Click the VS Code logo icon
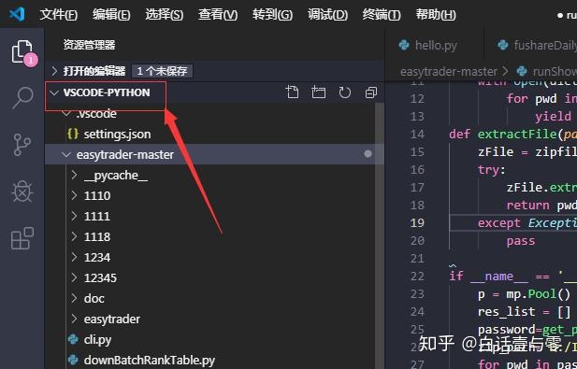This screenshot has height=369, width=577. pos(17,14)
